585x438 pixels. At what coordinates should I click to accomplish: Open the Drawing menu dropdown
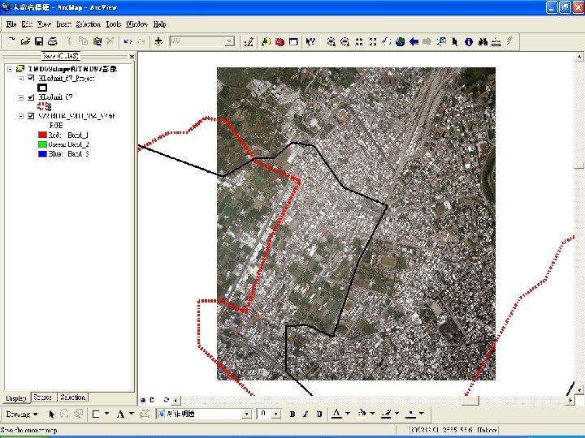[22, 414]
